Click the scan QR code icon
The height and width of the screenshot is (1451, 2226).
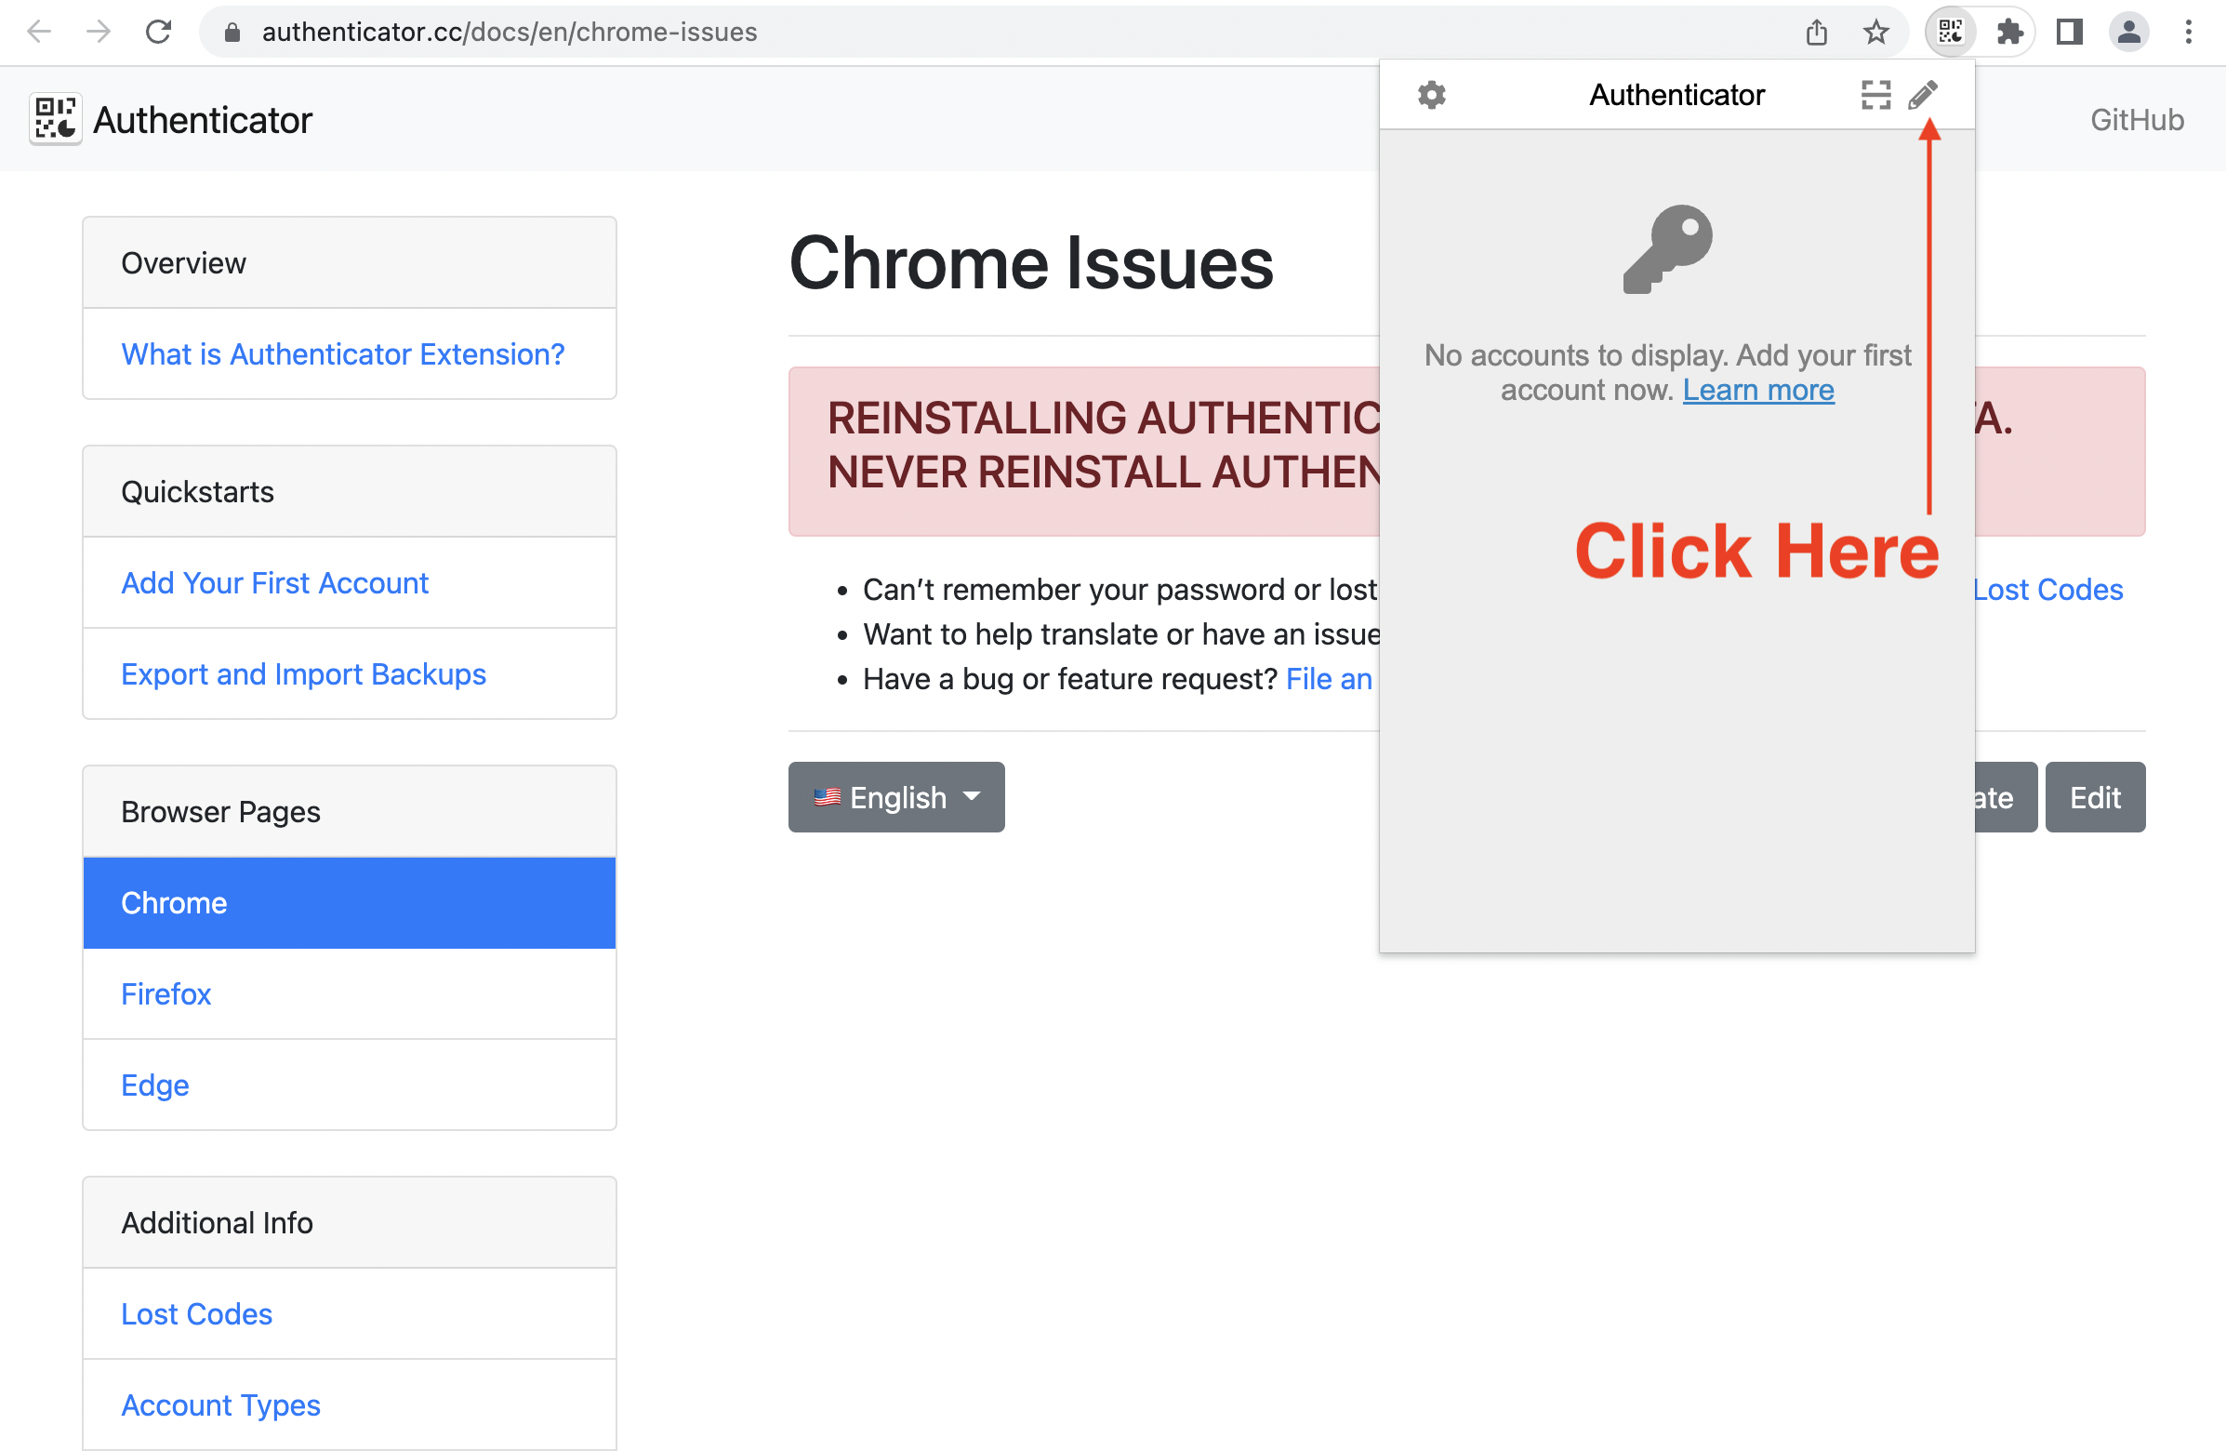point(1875,95)
